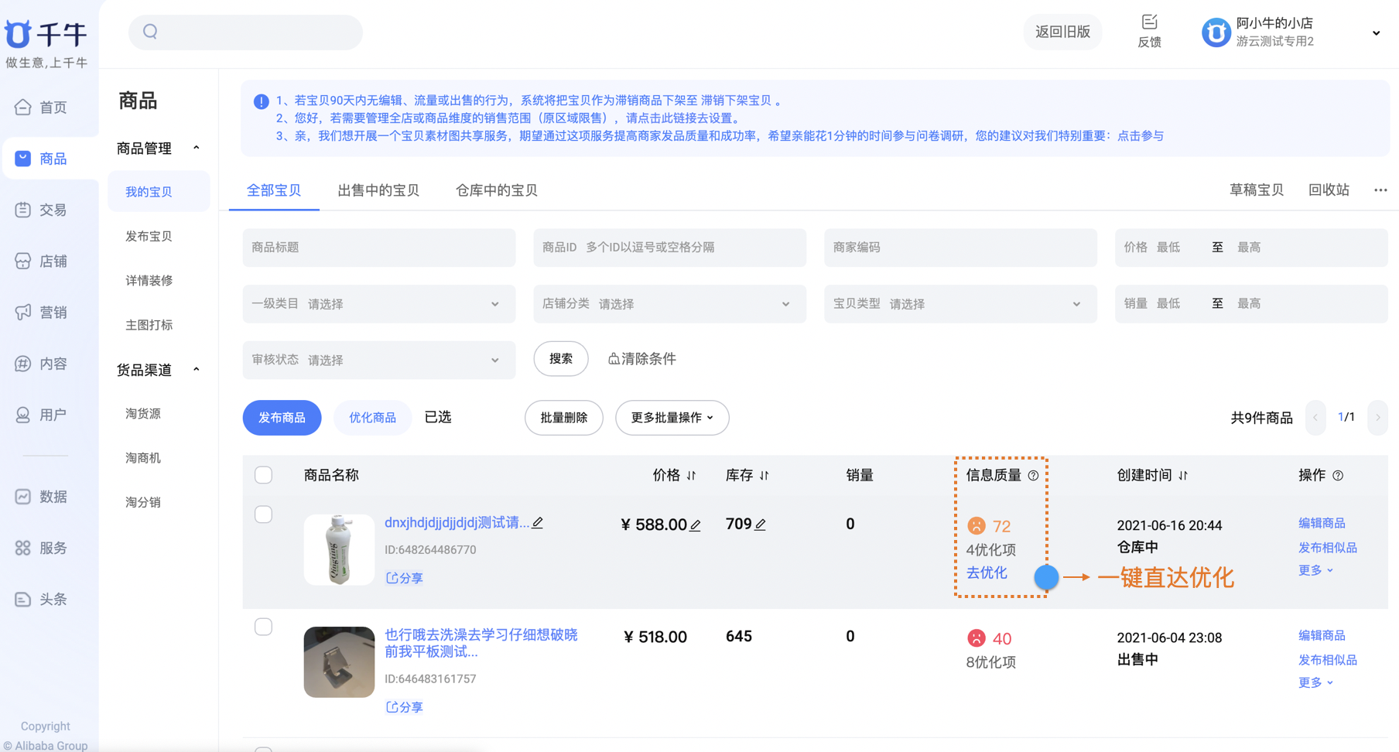Click the Qianniu logo icon

18,34
